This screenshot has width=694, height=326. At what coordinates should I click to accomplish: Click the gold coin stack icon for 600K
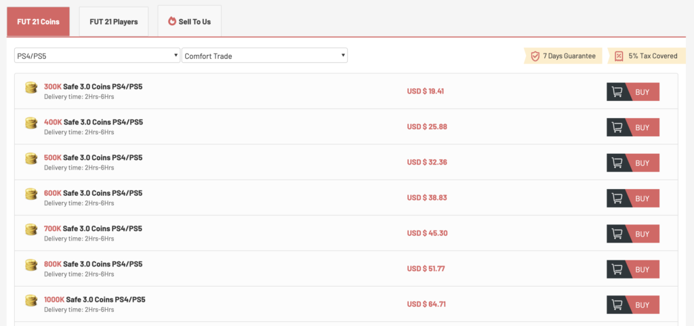pos(31,194)
